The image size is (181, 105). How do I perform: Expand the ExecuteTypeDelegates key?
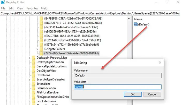[29, 80]
